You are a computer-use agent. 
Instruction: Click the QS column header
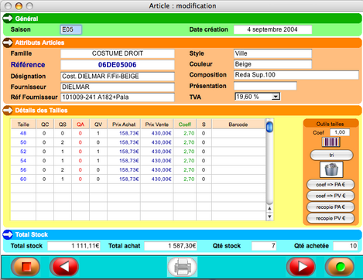coord(63,125)
